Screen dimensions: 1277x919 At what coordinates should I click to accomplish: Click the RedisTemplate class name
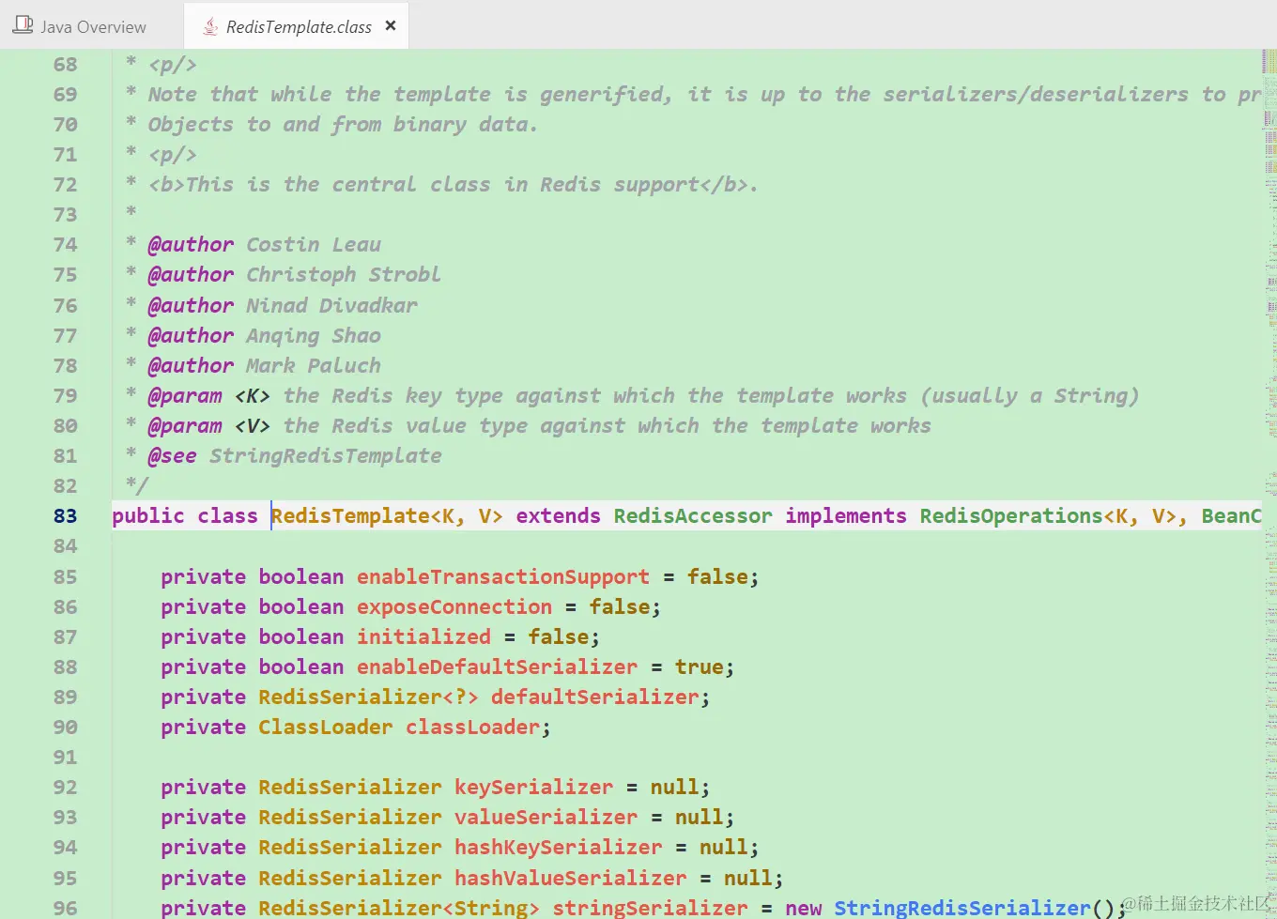350,515
